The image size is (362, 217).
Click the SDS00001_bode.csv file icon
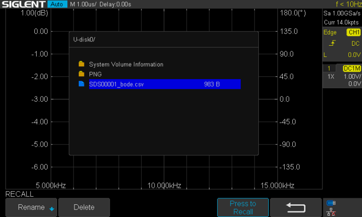82,84
